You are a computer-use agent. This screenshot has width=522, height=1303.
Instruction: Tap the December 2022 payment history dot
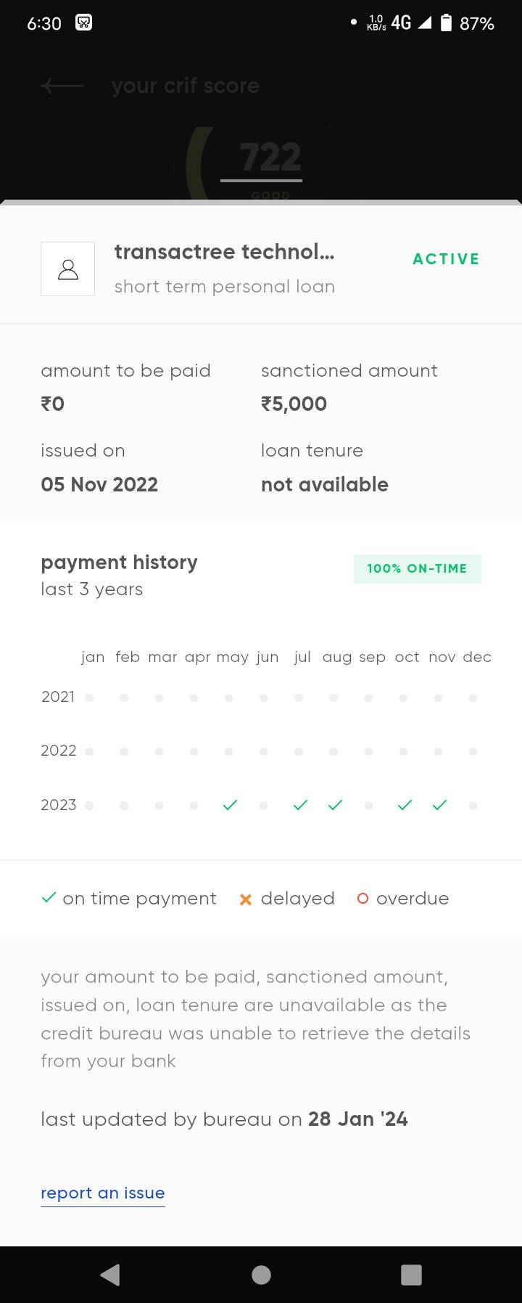473,751
